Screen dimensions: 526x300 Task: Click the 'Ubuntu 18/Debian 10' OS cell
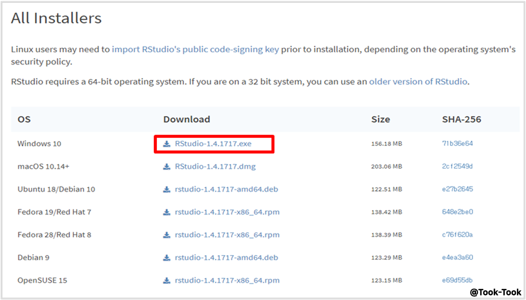tap(56, 189)
